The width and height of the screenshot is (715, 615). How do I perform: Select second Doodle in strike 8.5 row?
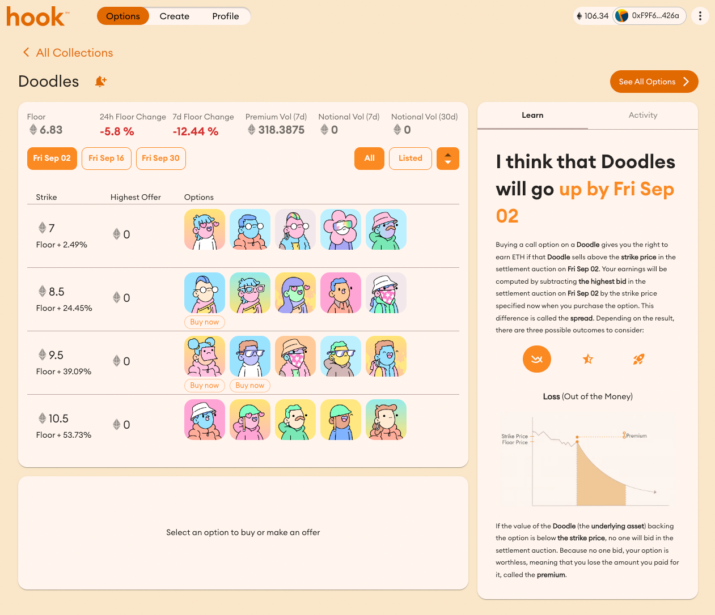pos(250,293)
